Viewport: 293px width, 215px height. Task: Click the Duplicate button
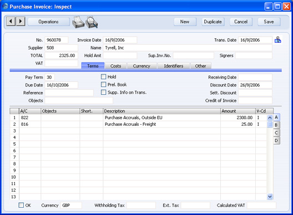(213, 22)
